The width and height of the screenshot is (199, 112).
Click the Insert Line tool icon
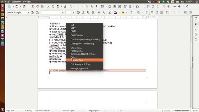tap(175, 6)
